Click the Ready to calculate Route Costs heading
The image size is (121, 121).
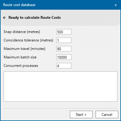(x=34, y=18)
